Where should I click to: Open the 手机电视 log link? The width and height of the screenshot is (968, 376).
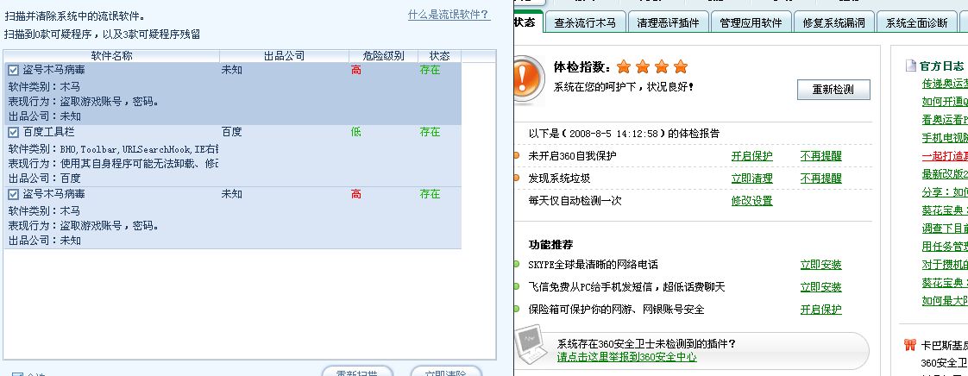point(946,138)
